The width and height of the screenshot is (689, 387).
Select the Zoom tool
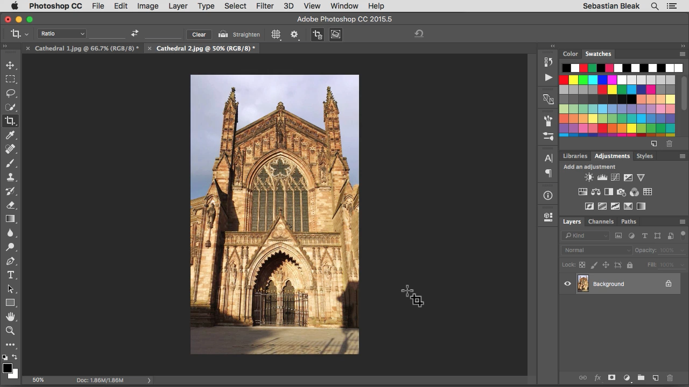(10, 331)
